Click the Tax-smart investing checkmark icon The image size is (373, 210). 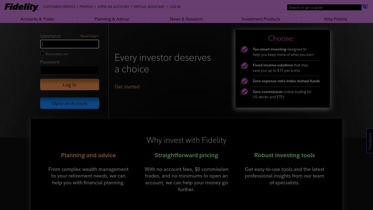245,49
